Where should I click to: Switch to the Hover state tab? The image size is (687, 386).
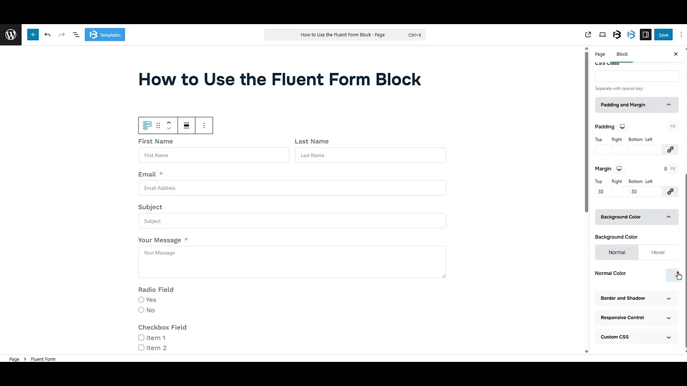coord(657,252)
